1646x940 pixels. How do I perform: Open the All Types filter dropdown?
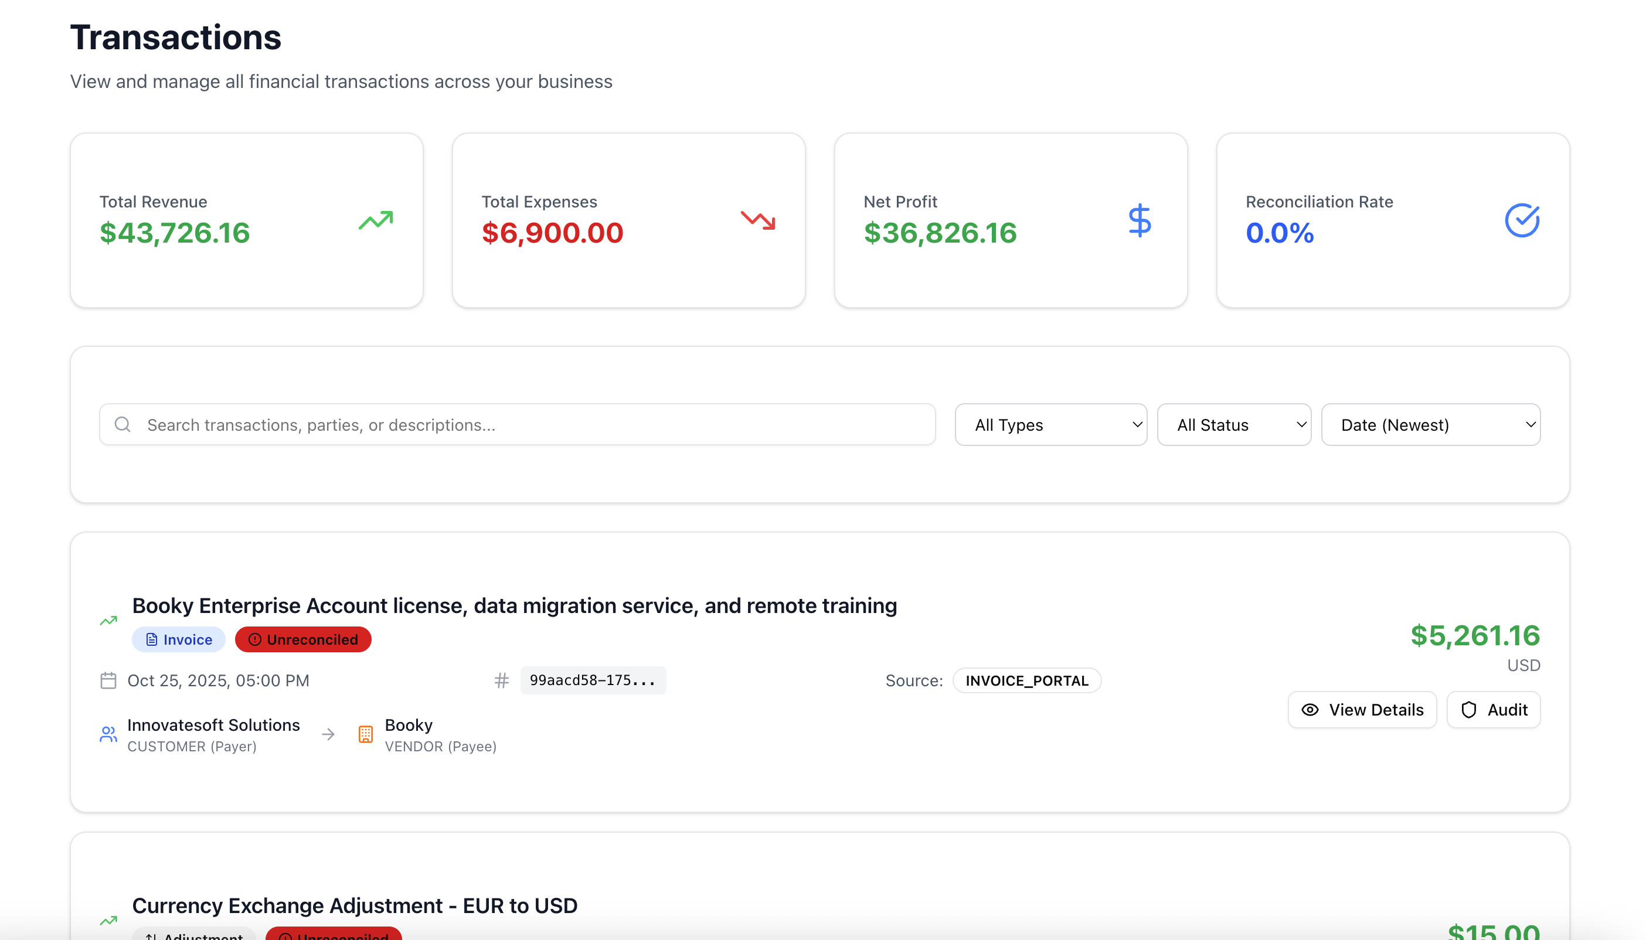(x=1050, y=424)
